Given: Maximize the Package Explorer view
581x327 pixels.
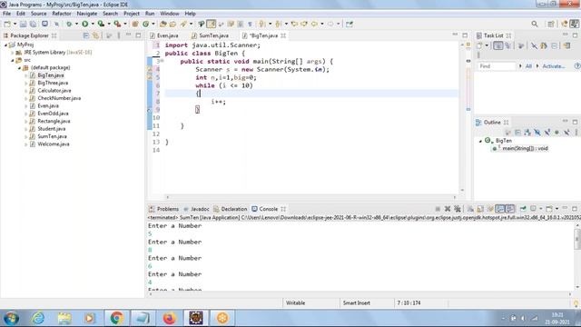Looking at the screenshot, I should click(x=138, y=35).
